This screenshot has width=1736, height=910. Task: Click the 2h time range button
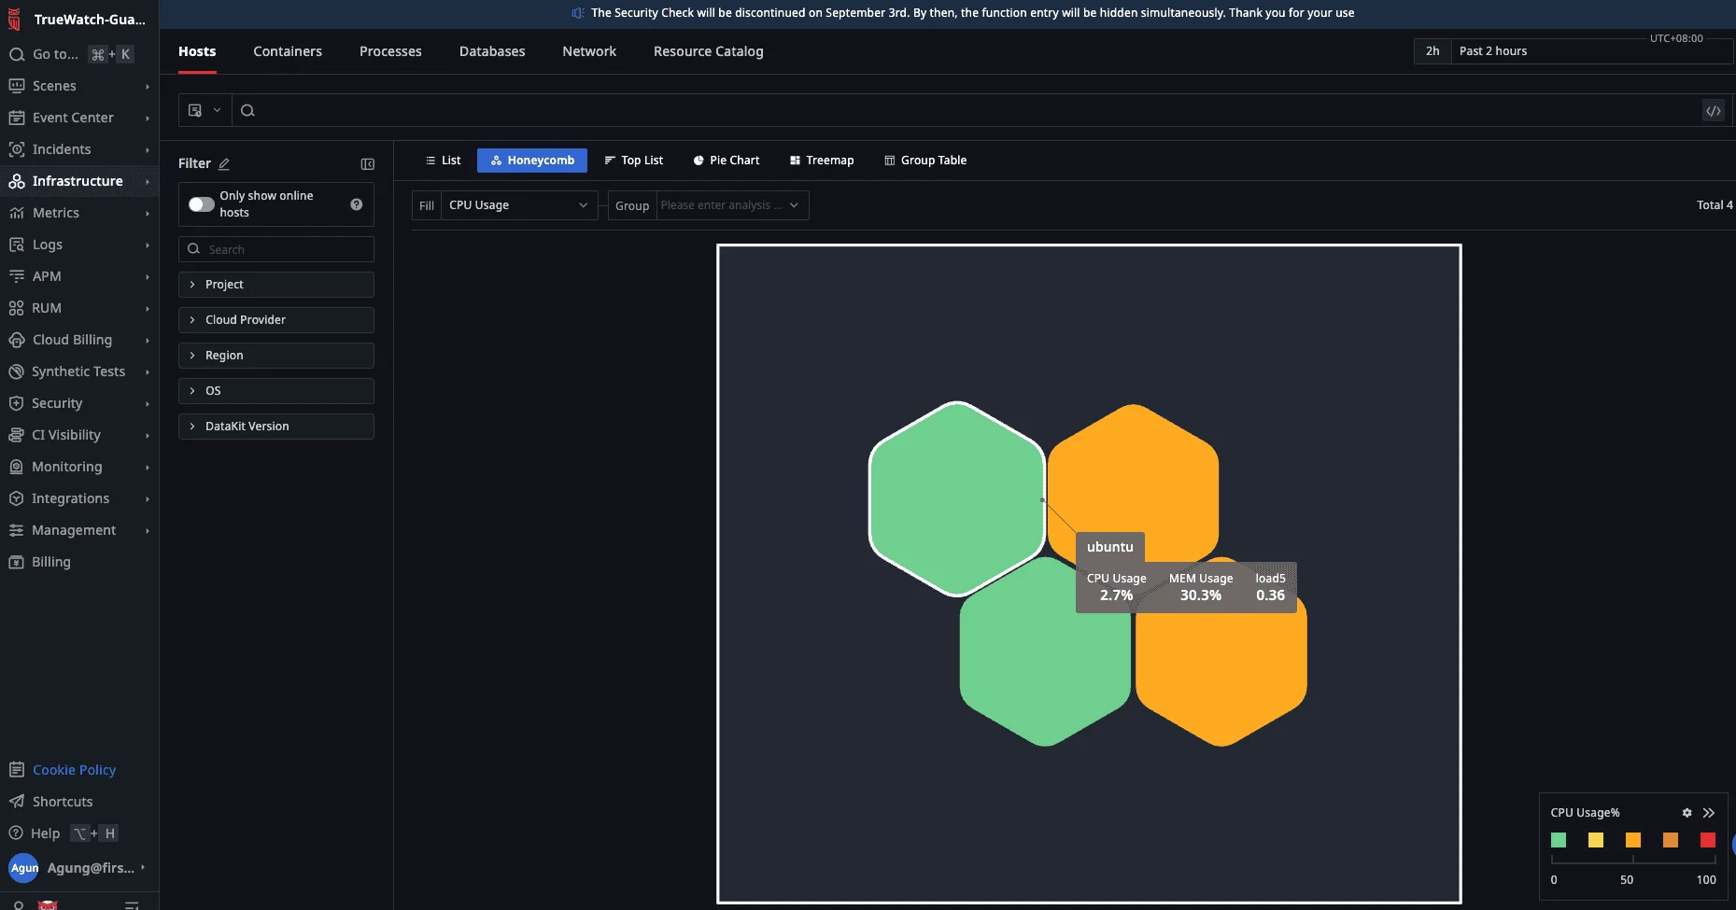1432,51
